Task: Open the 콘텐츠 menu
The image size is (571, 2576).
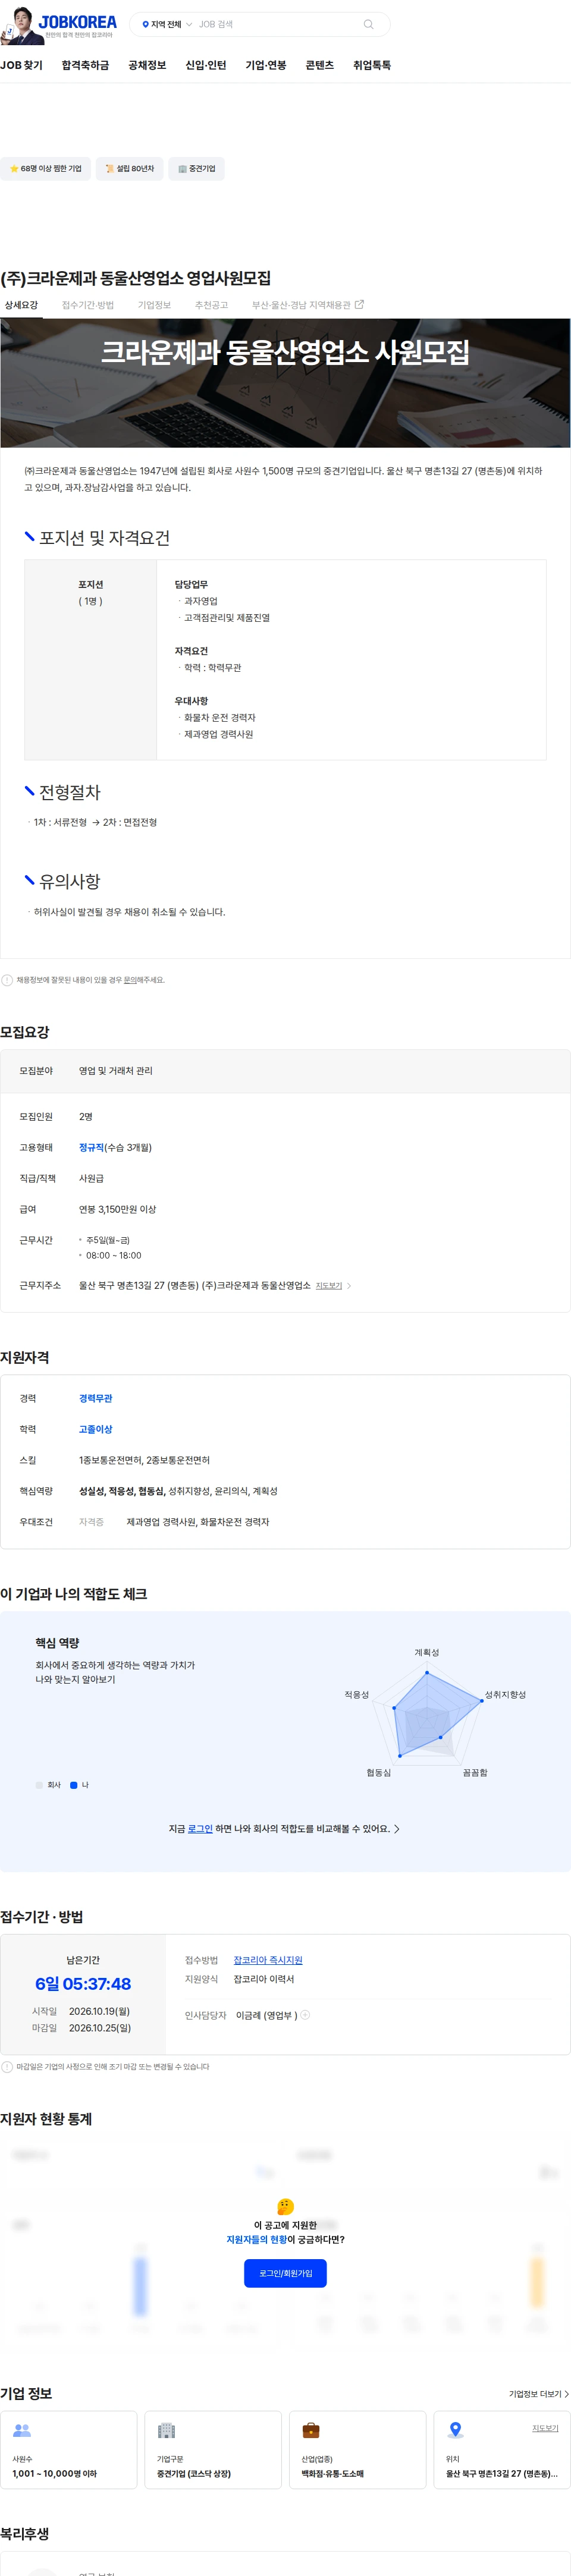Action: click(x=320, y=65)
